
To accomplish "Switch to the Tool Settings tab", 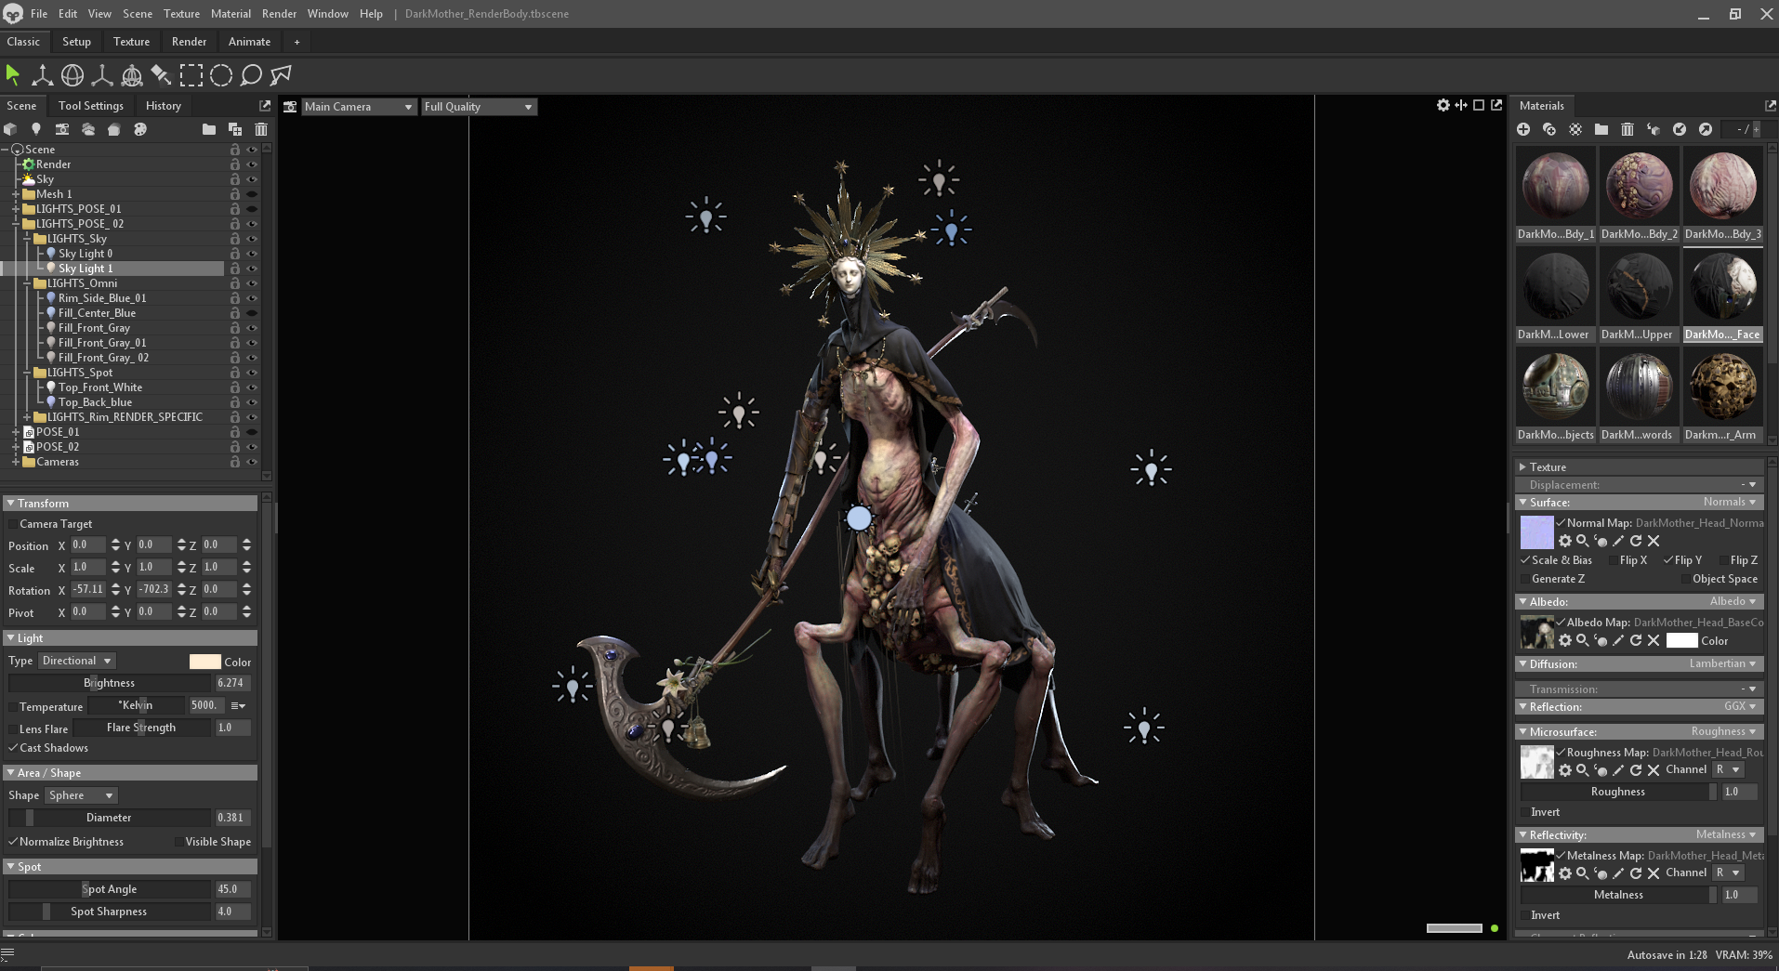I will tap(90, 106).
